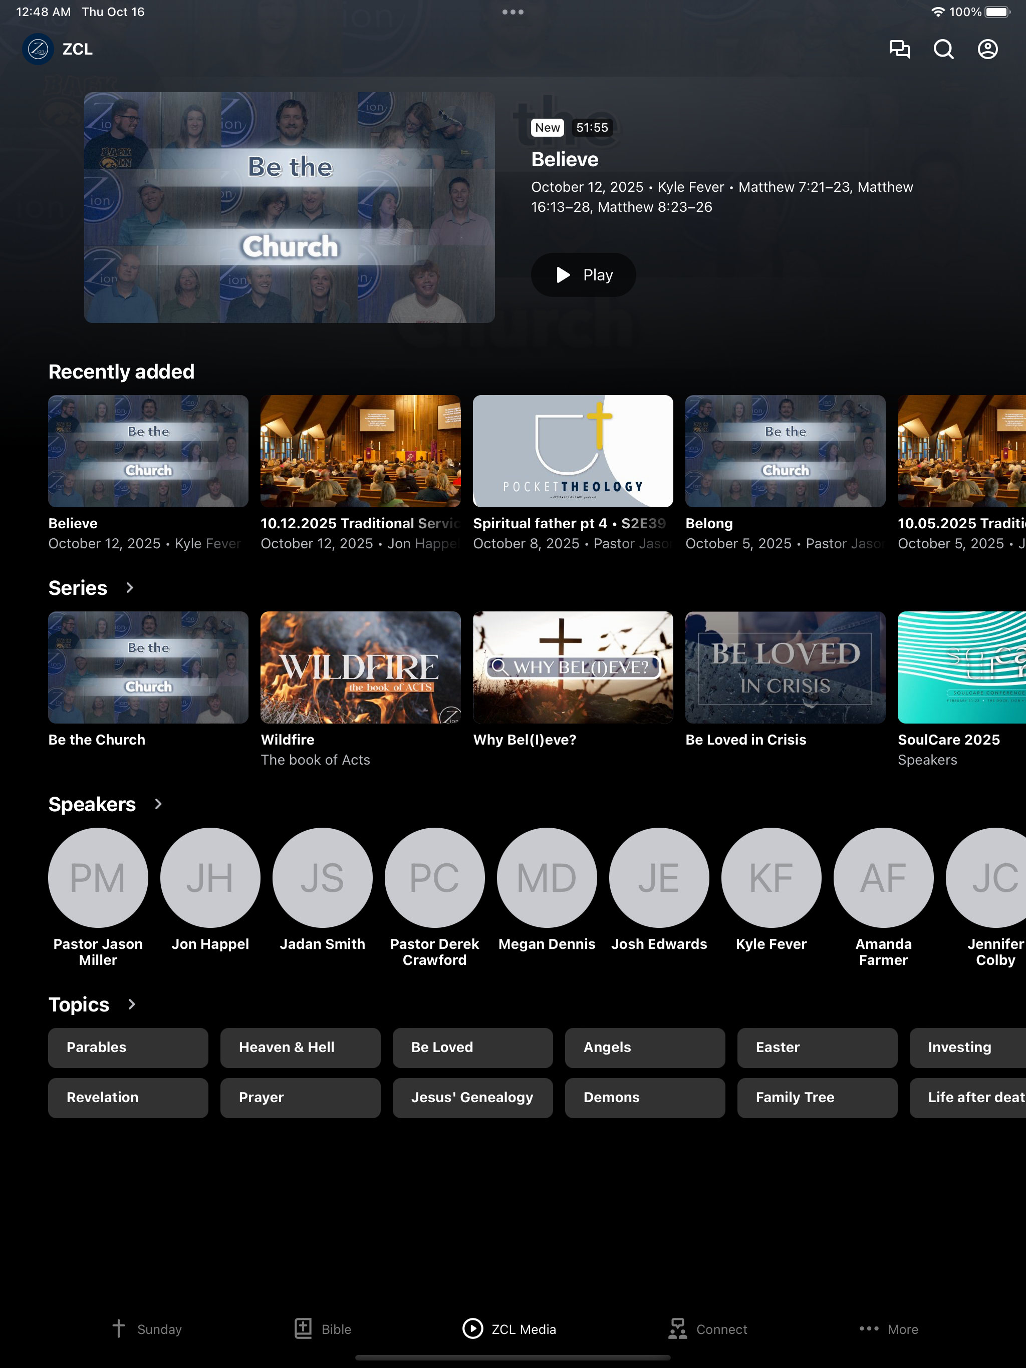
Task: Select speaker Amanda Farmer avatar
Action: (x=884, y=878)
